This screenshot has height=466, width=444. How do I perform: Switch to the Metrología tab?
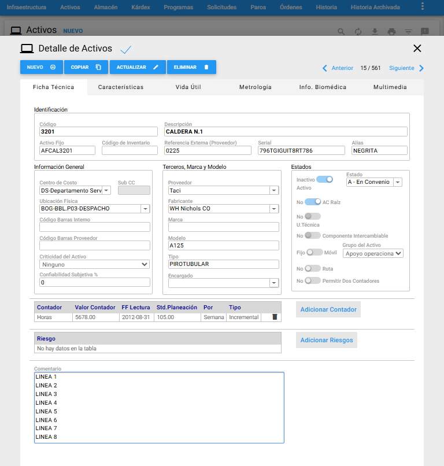(256, 87)
